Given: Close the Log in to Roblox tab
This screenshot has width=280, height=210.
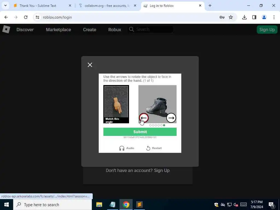Looking at the screenshot, I should (200, 6).
